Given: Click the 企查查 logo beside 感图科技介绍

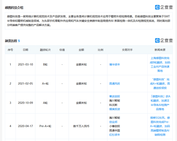Looking at the screenshot, I should [164, 7].
